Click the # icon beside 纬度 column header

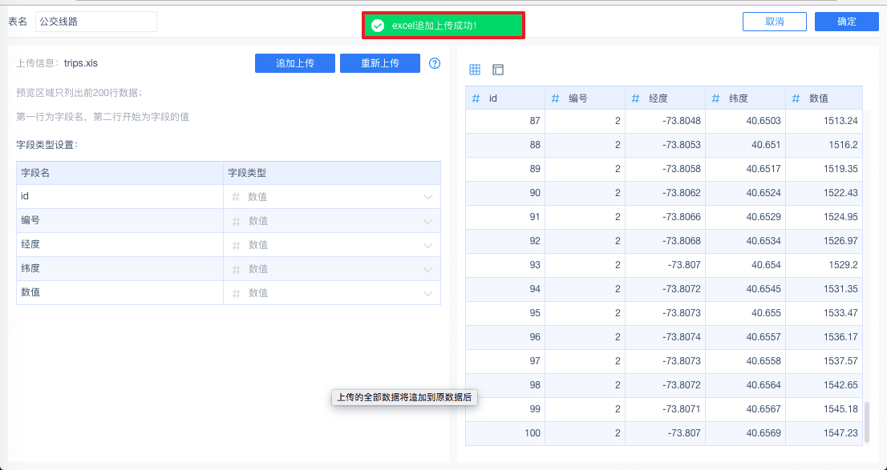pos(716,98)
